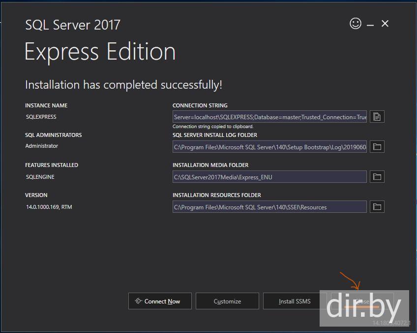Click the installation resources folder path field

269,207
